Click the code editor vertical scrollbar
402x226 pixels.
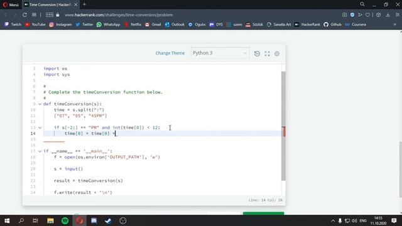tap(283, 126)
